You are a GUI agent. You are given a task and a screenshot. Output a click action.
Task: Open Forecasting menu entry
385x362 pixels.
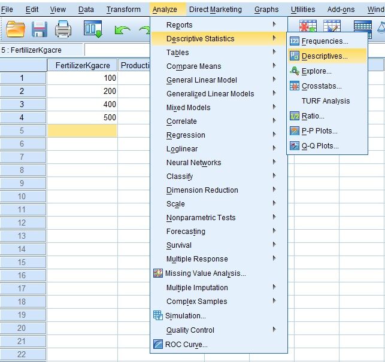pyautogui.click(x=219, y=231)
